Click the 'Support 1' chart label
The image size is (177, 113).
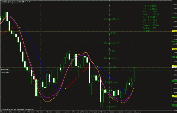tap(112, 107)
